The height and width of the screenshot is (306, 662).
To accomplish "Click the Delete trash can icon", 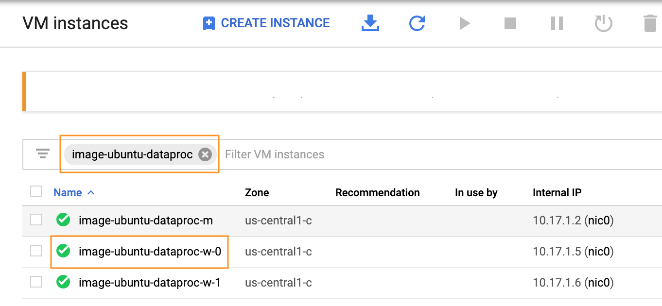I will [650, 23].
